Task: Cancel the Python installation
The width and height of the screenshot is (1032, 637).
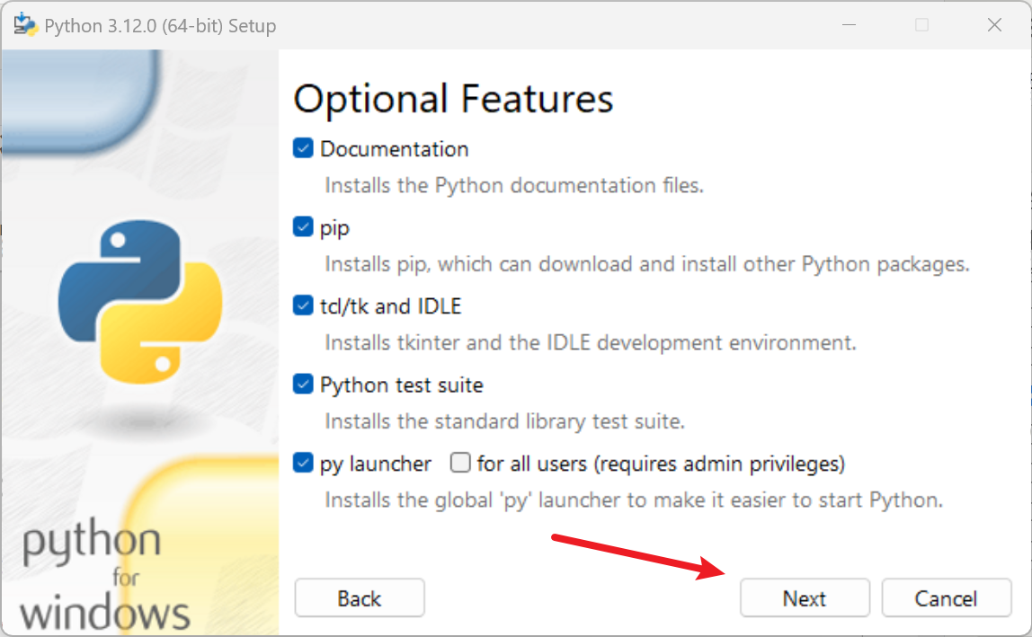Action: pyautogui.click(x=946, y=598)
